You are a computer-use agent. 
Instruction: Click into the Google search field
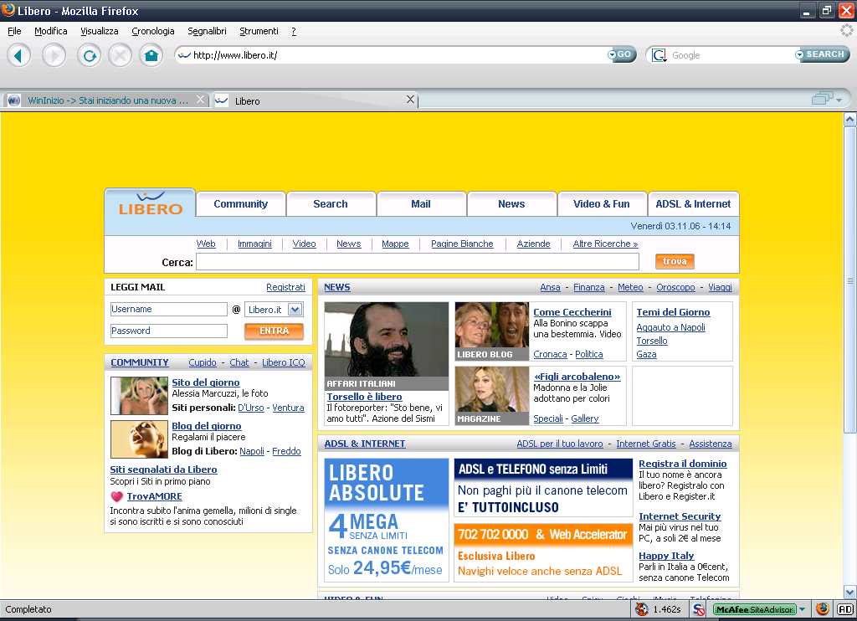point(731,55)
